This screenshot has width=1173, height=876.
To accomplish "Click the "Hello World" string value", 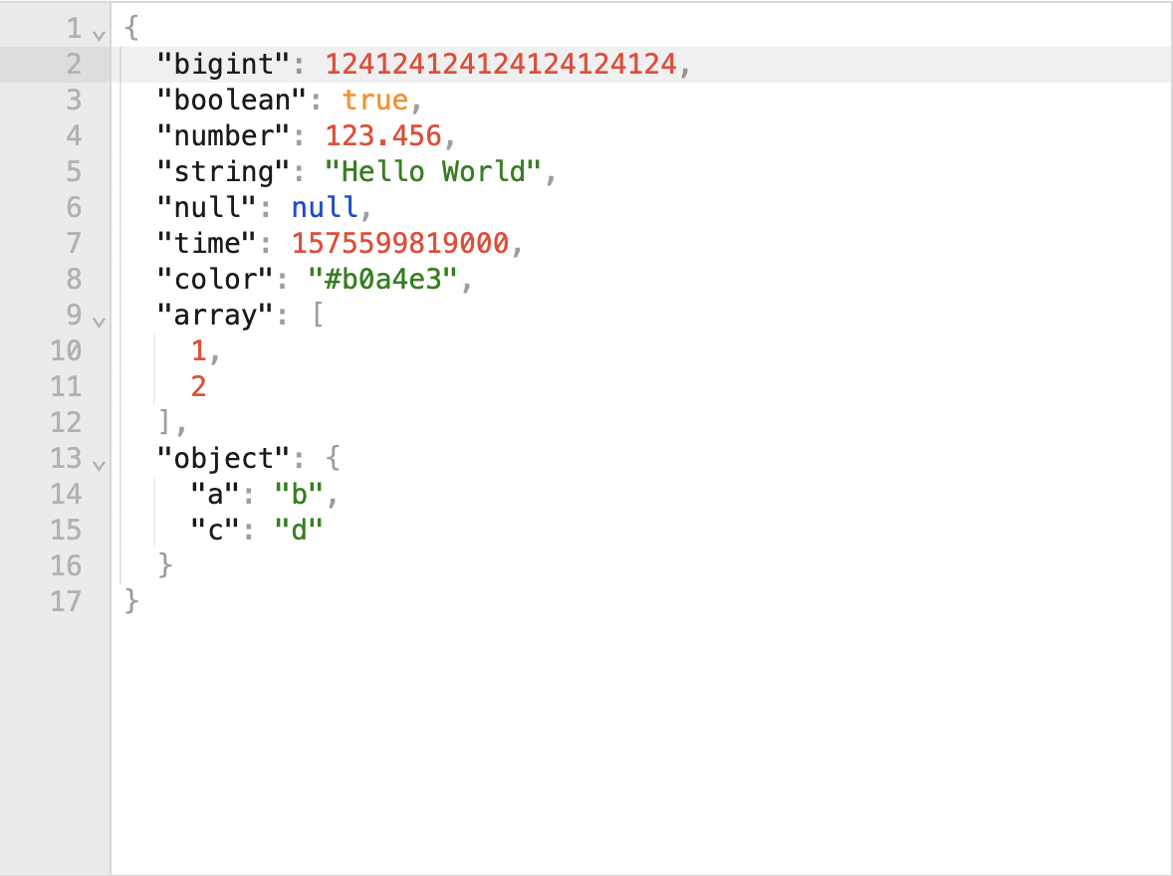I will (x=433, y=172).
